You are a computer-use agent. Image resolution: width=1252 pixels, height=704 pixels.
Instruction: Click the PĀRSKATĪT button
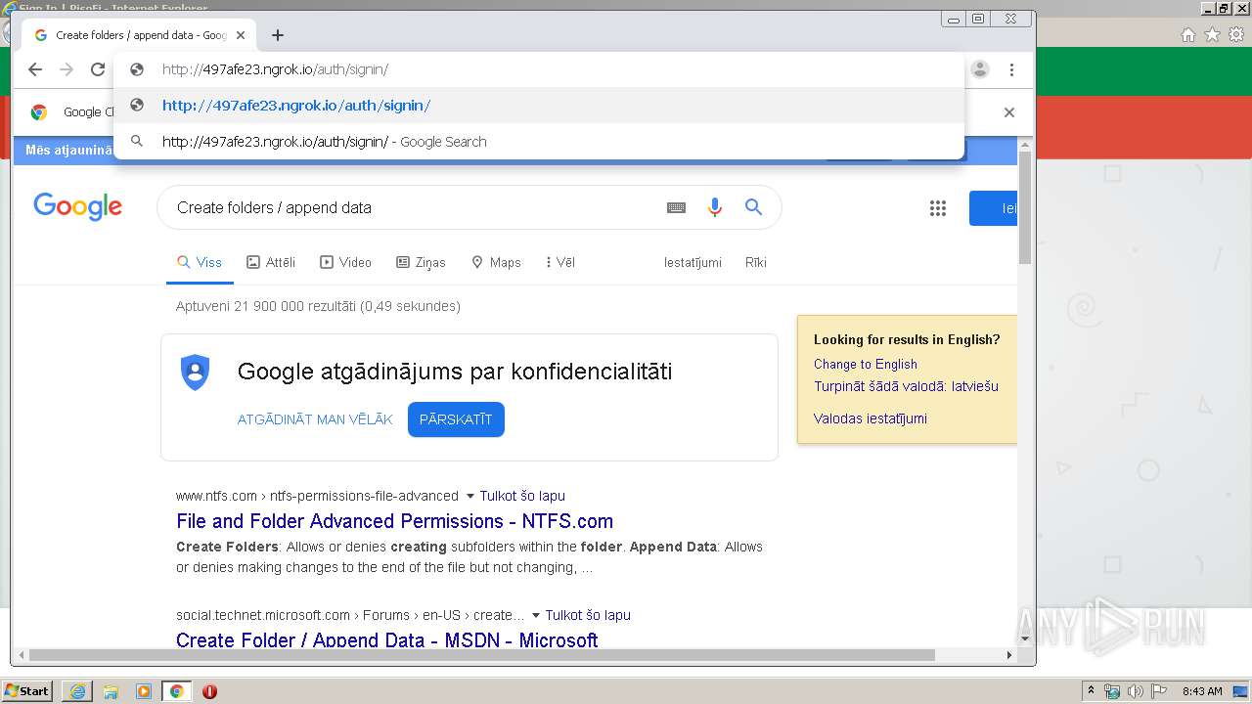tap(456, 419)
